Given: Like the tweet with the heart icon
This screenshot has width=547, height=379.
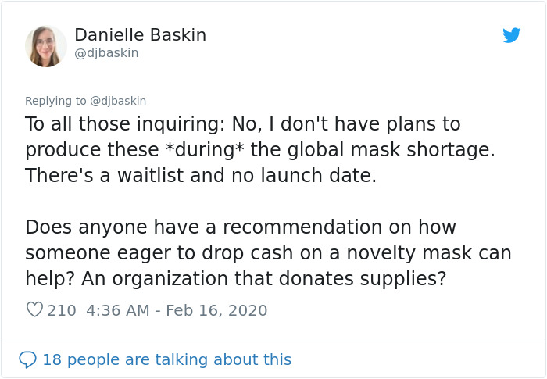Looking at the screenshot, I should [x=34, y=309].
